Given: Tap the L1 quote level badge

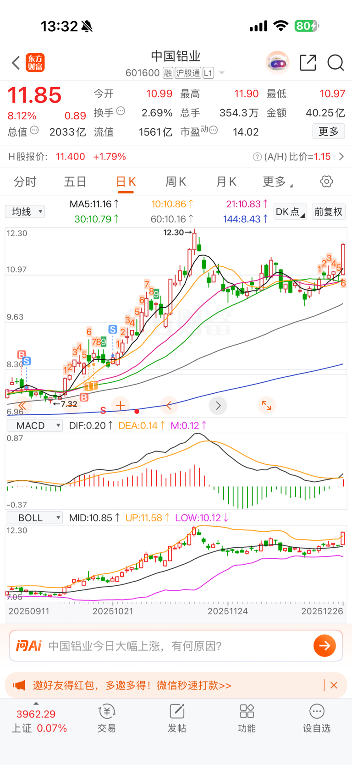Looking at the screenshot, I should [208, 73].
